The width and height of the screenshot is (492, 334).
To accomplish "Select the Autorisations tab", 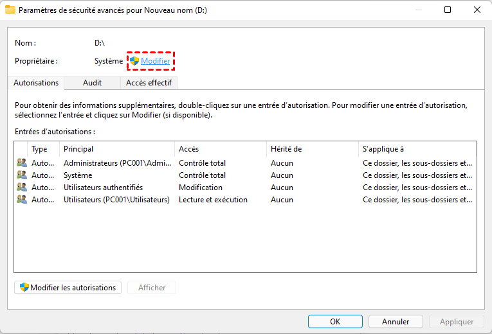I will click(36, 83).
